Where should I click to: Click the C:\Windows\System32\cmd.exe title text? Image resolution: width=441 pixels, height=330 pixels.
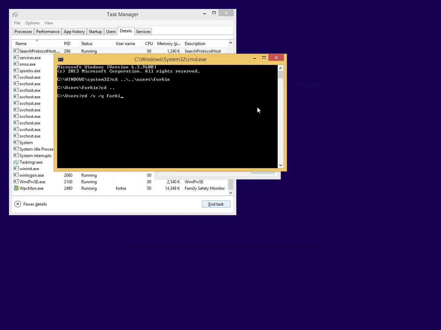pos(170,59)
